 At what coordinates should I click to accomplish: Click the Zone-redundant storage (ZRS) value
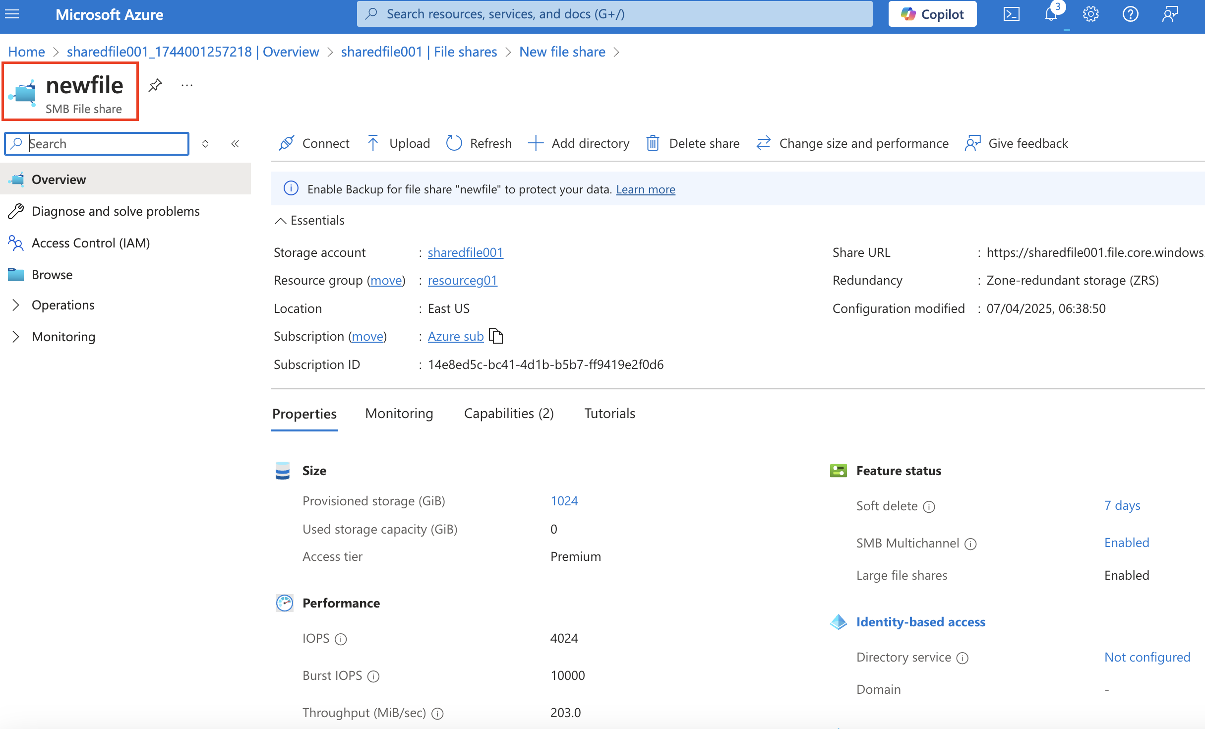(1072, 280)
